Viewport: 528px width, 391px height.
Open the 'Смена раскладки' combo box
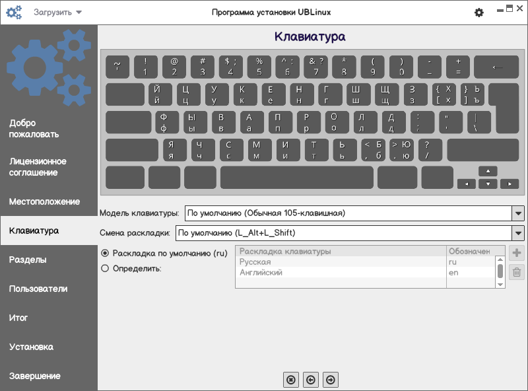518,233
